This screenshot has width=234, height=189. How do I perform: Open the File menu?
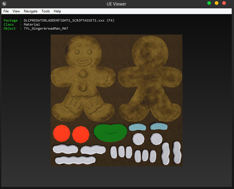coord(6,11)
